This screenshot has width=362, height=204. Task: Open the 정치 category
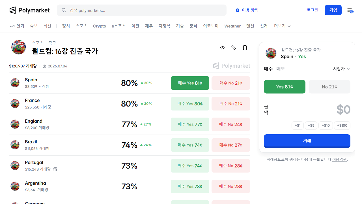click(66, 26)
